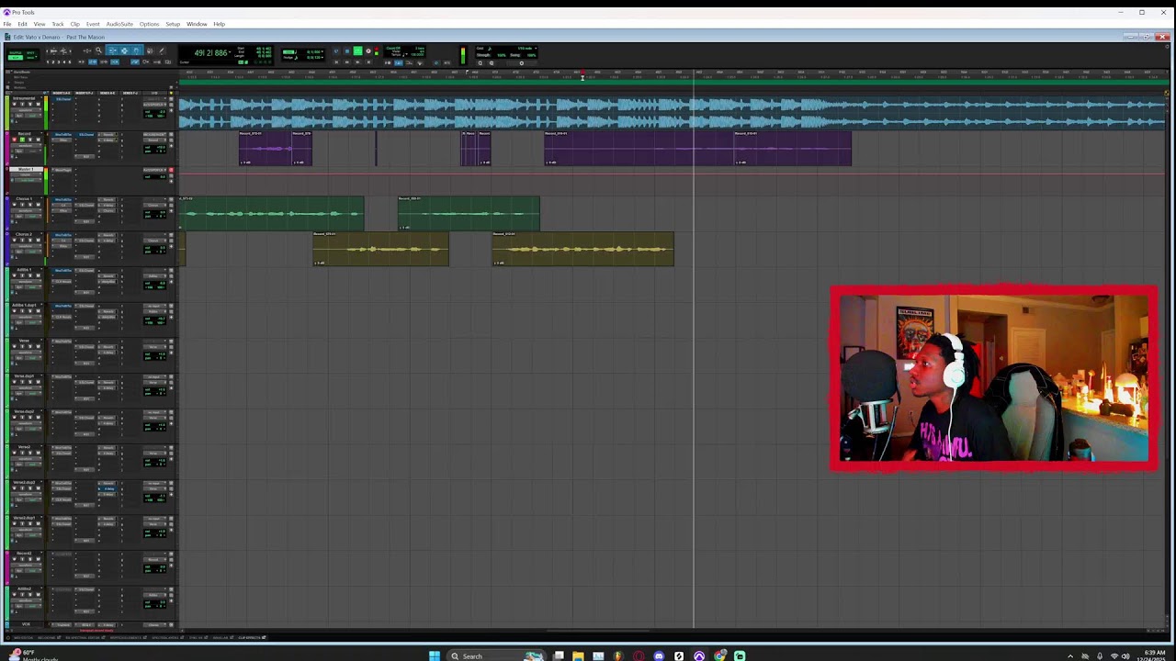1176x661 pixels.
Task: Open the File menu
Action: tap(7, 24)
